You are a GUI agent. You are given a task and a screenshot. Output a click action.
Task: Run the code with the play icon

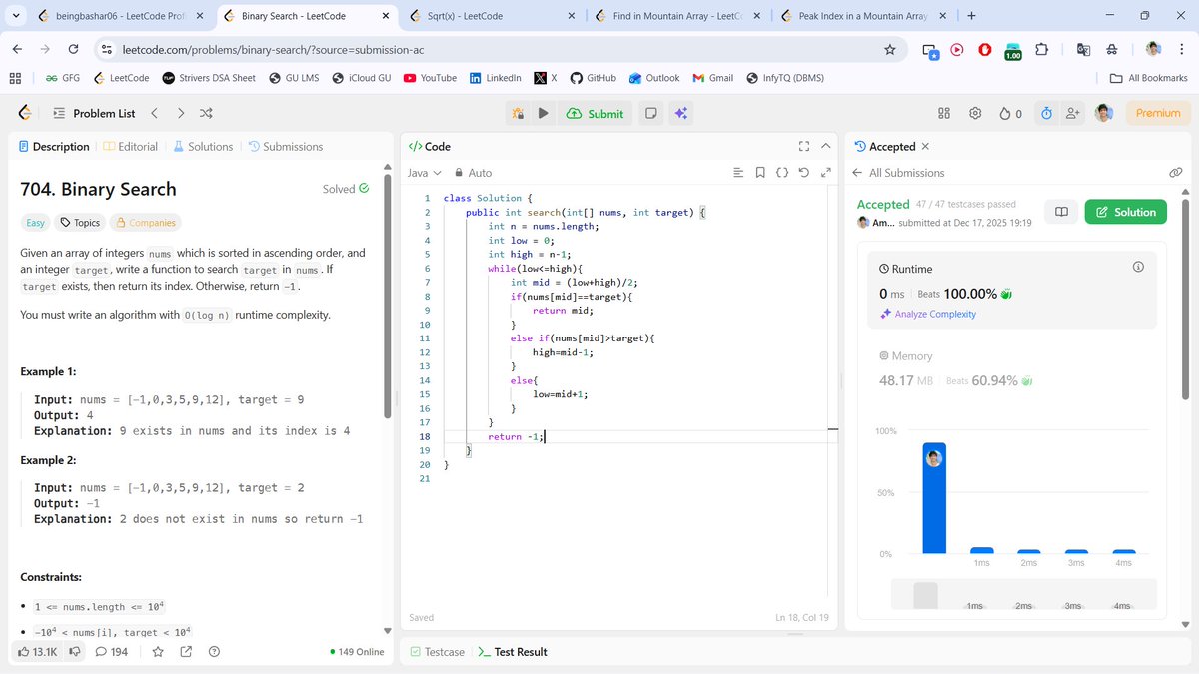tap(542, 113)
